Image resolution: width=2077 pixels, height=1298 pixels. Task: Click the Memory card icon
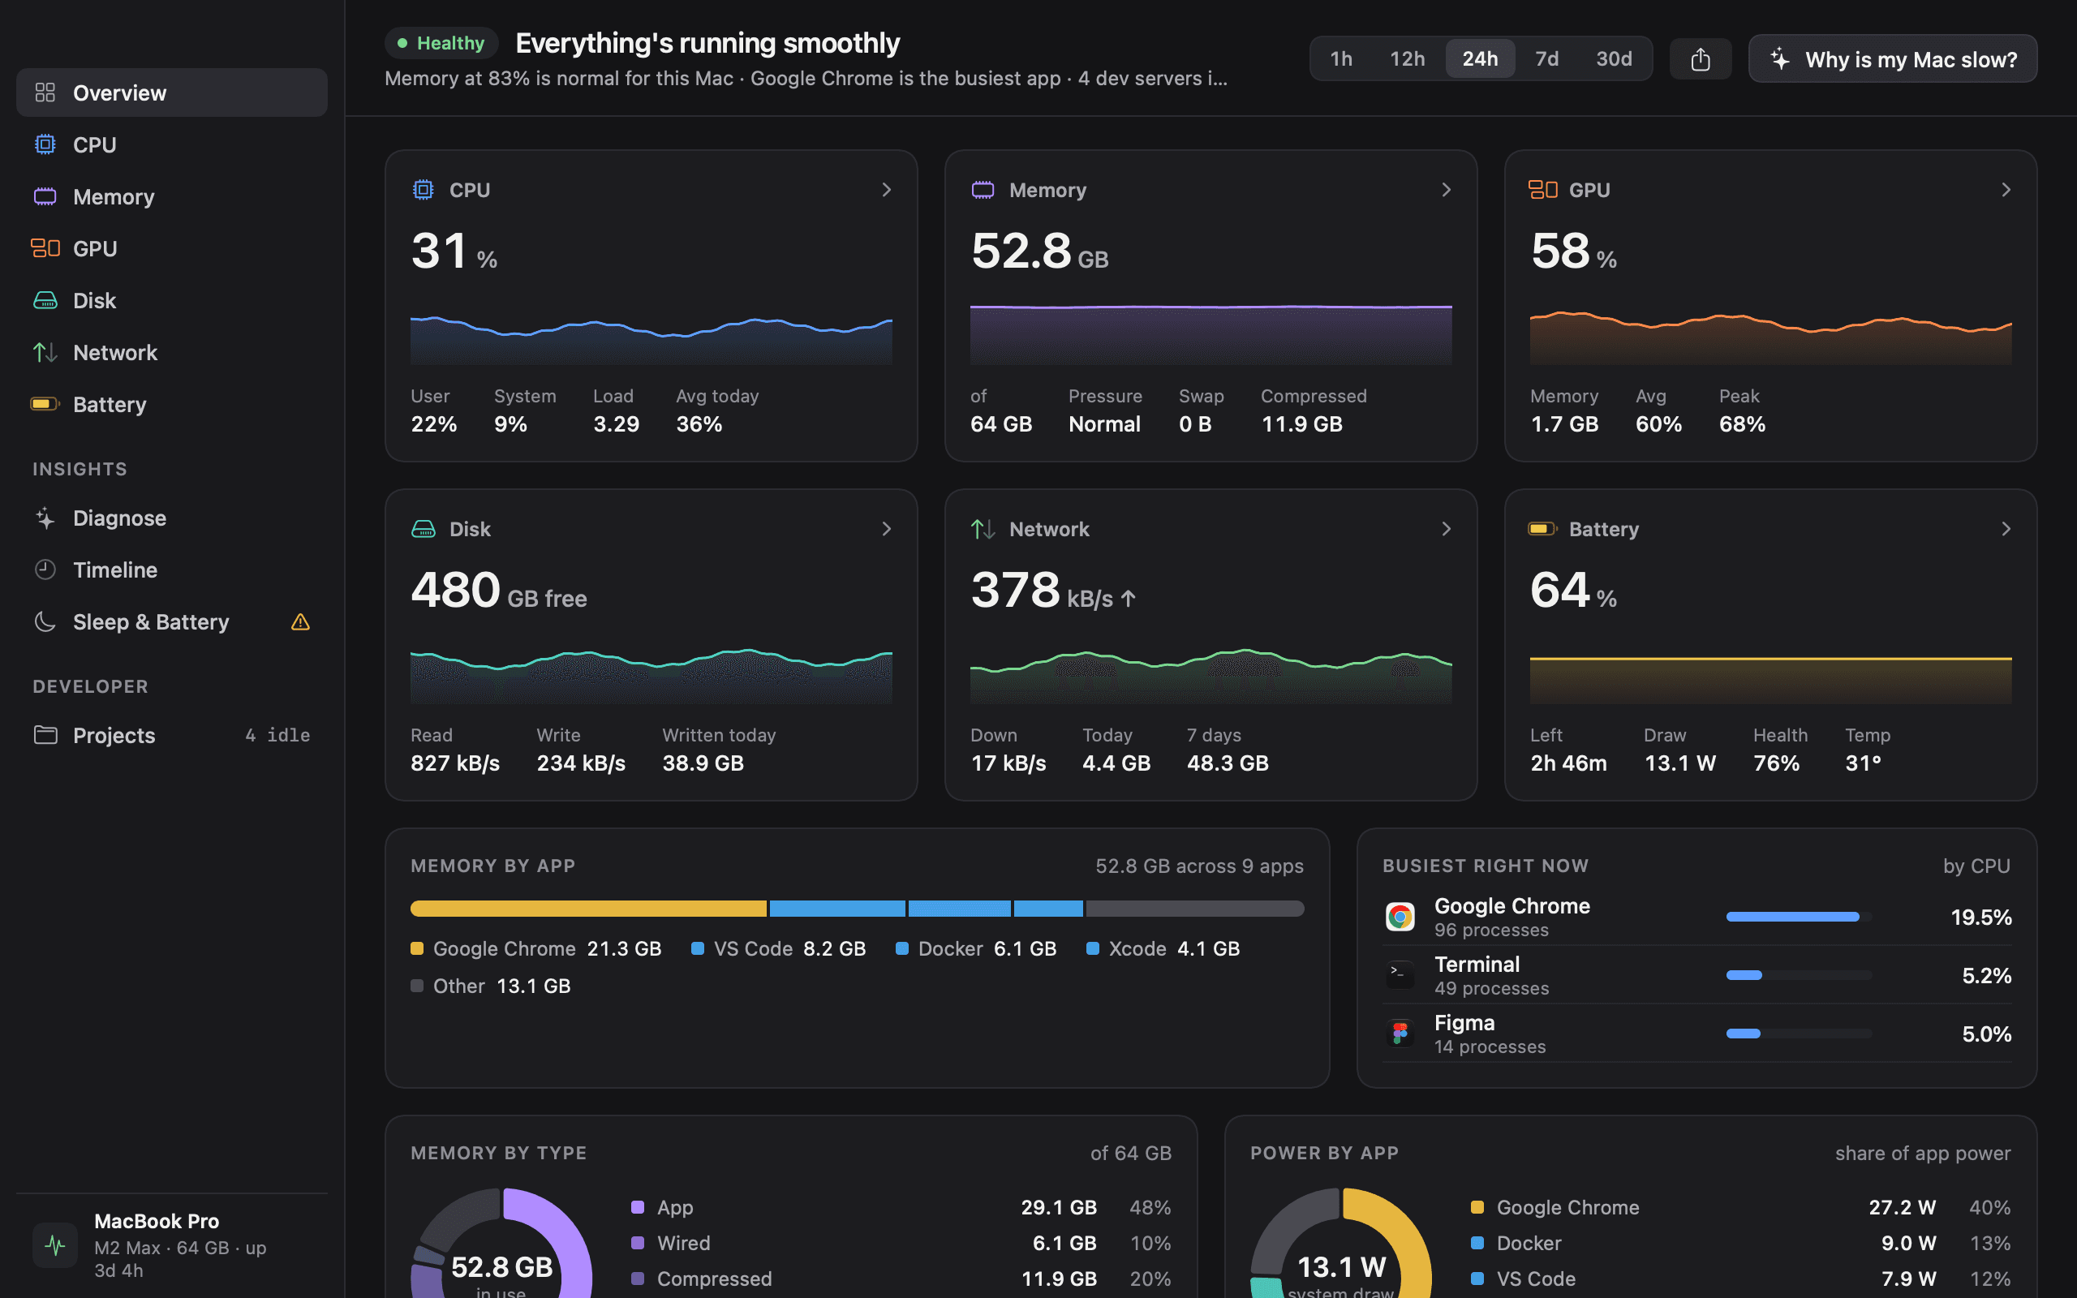tap(983, 190)
